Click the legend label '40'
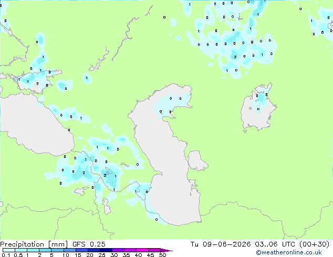The image size is (333, 257). coord(138,255)
